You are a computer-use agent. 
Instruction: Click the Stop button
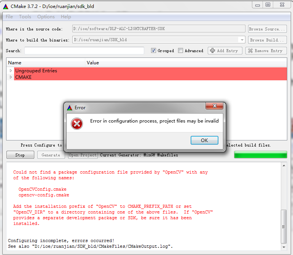pyautogui.click(x=20, y=155)
